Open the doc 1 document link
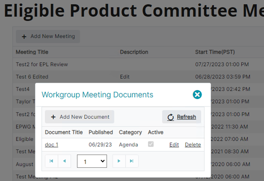This screenshot has height=181, width=264. (52, 145)
